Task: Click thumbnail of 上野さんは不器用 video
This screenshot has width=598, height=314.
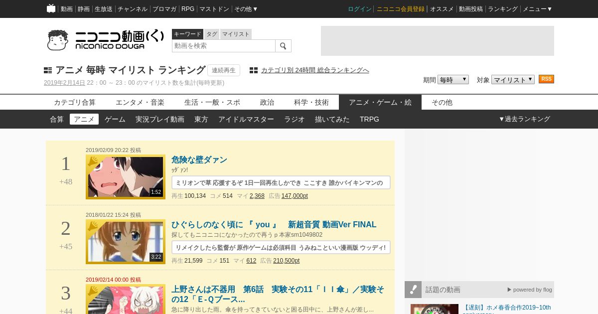Action: (x=126, y=299)
